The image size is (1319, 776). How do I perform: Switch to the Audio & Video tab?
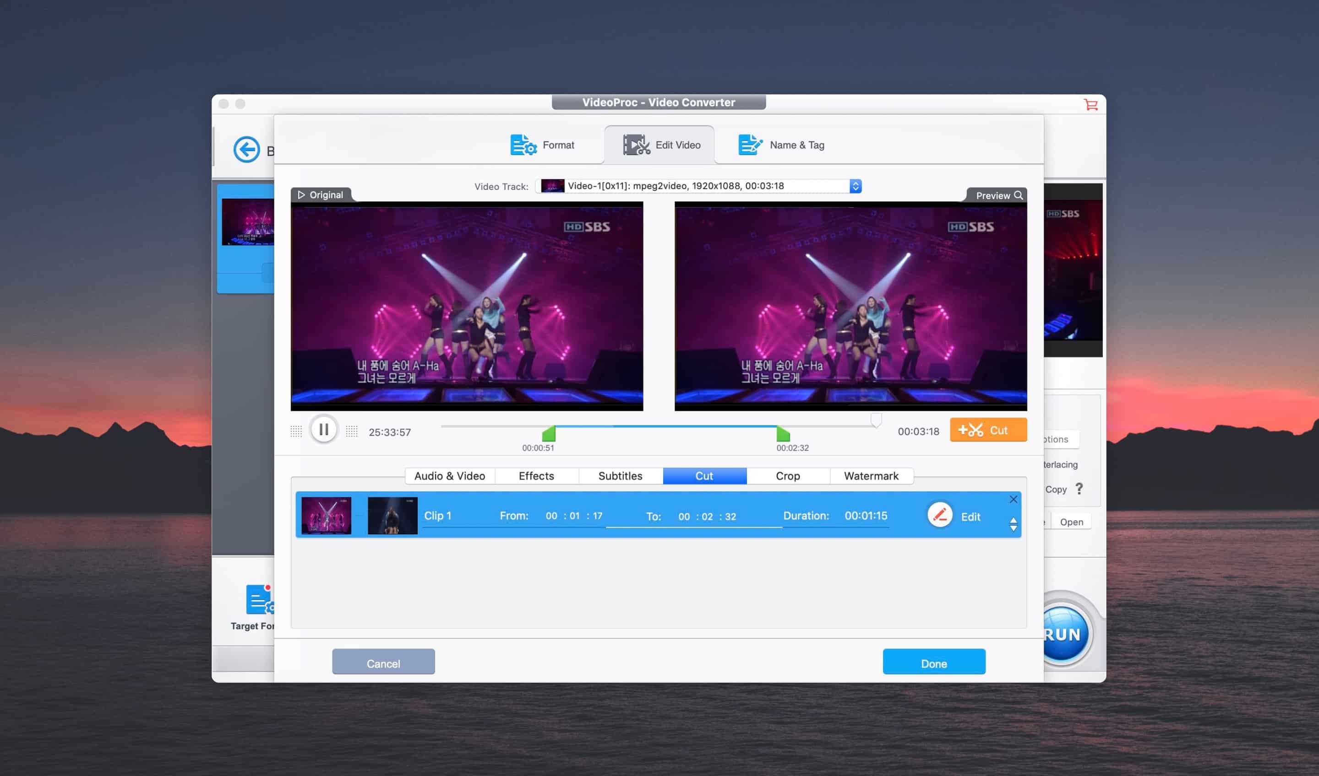tap(450, 476)
